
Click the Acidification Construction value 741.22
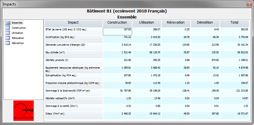pos(127,37)
